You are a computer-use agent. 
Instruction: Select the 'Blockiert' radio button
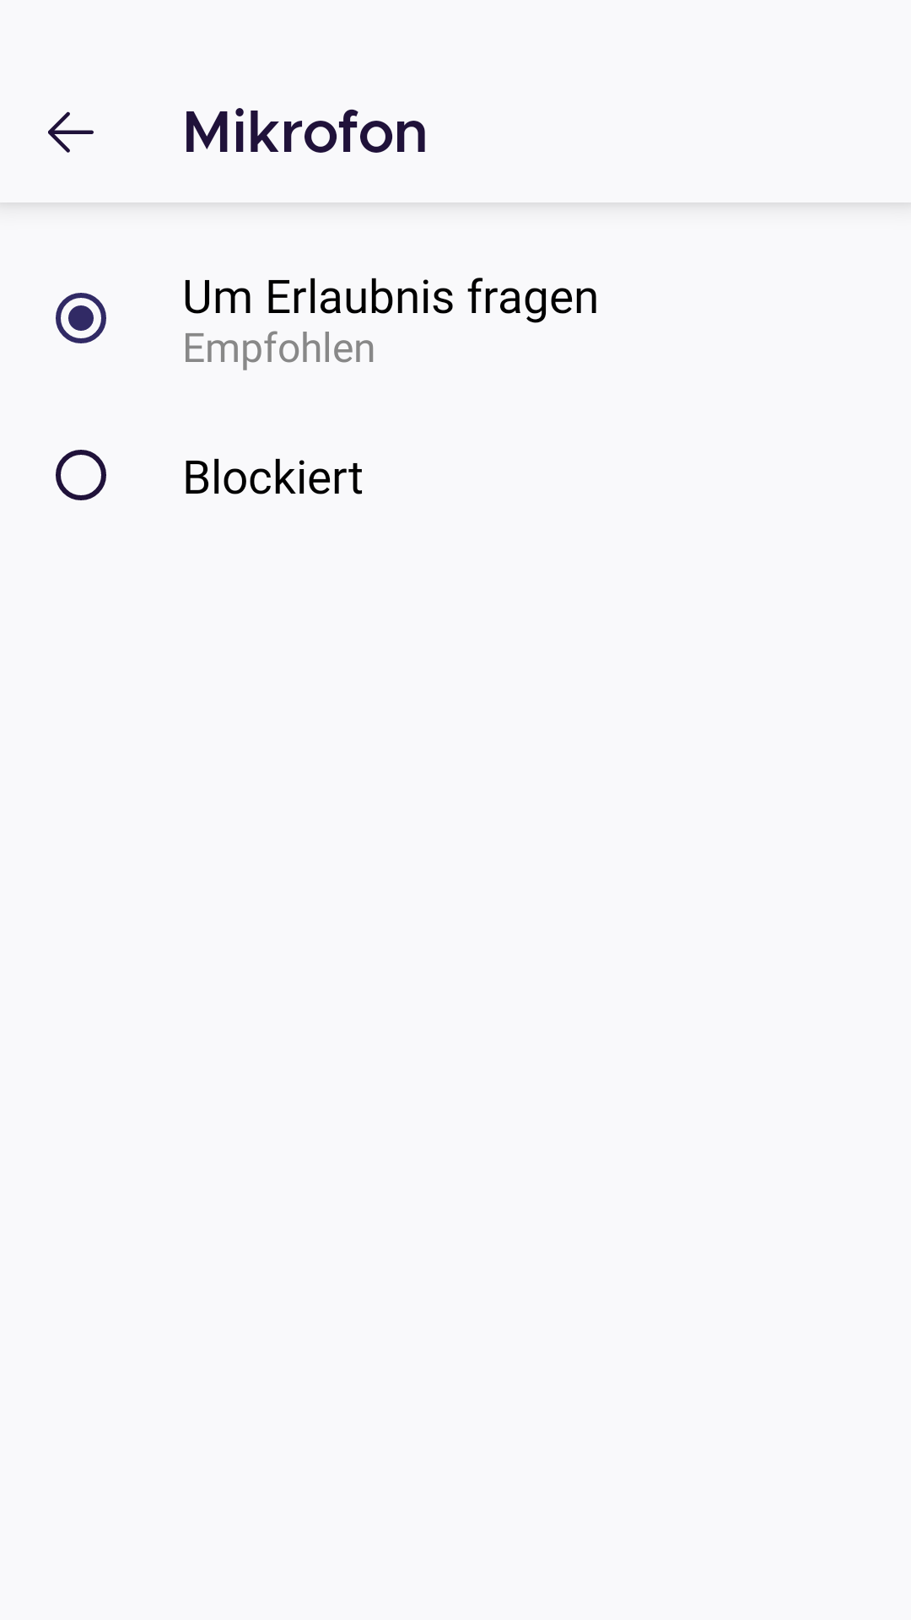[81, 475]
